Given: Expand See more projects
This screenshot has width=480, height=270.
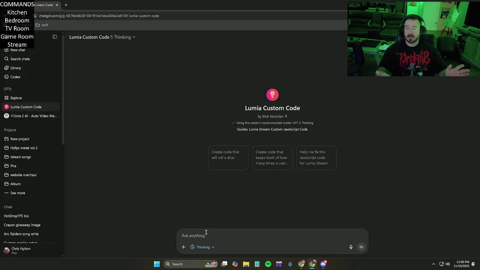Looking at the screenshot, I should (18, 193).
